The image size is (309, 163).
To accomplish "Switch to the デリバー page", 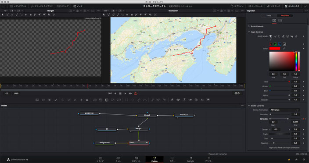I will pos(208,159).
